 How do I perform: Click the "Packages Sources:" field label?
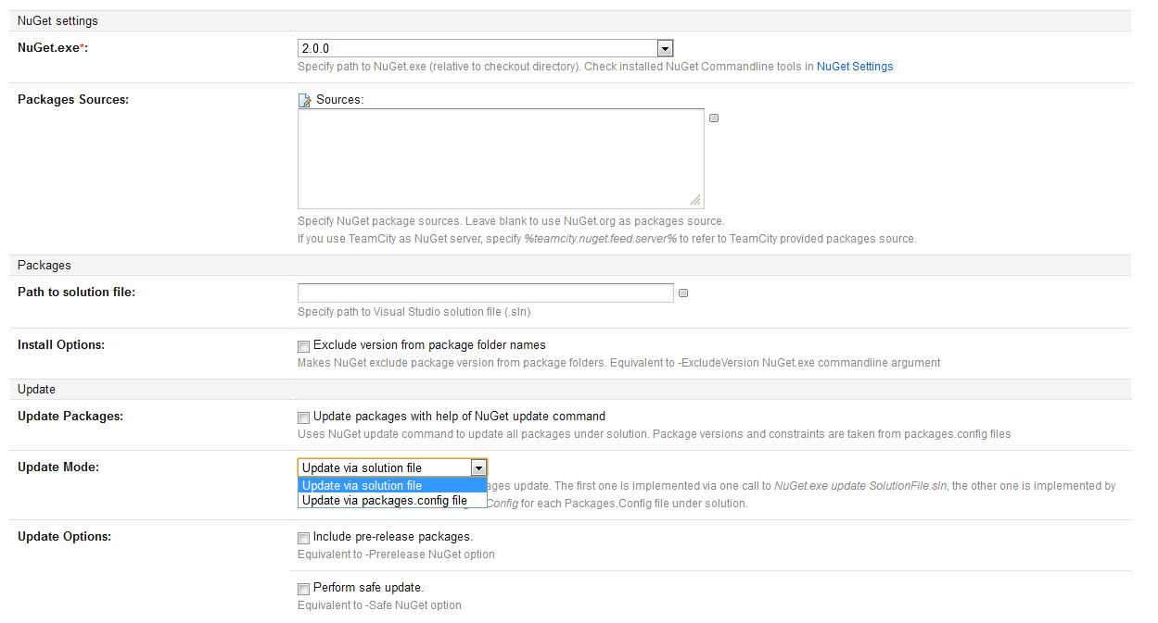(73, 99)
